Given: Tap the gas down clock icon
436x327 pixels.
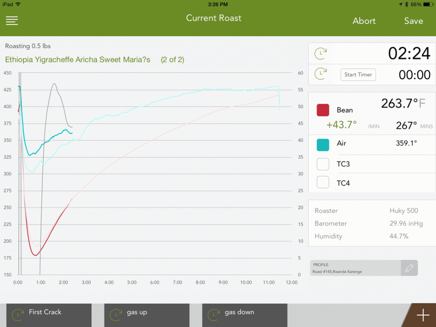Looking at the screenshot, I should (x=214, y=314).
